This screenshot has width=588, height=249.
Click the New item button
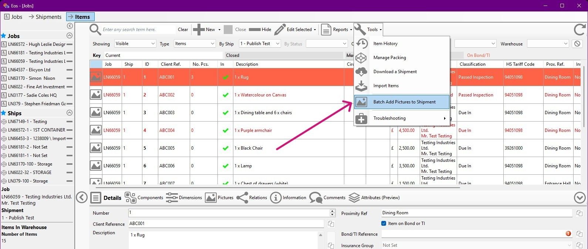pyautogui.click(x=206, y=30)
